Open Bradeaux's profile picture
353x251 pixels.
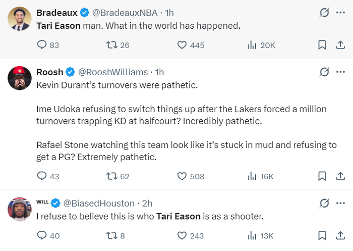(x=20, y=18)
